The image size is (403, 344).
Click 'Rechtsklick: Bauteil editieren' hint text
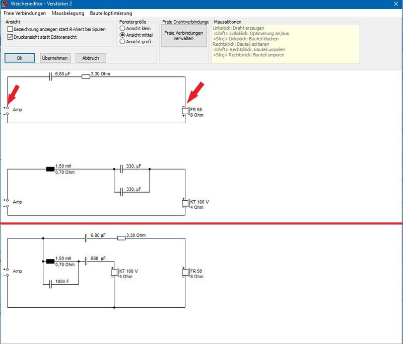coord(241,44)
